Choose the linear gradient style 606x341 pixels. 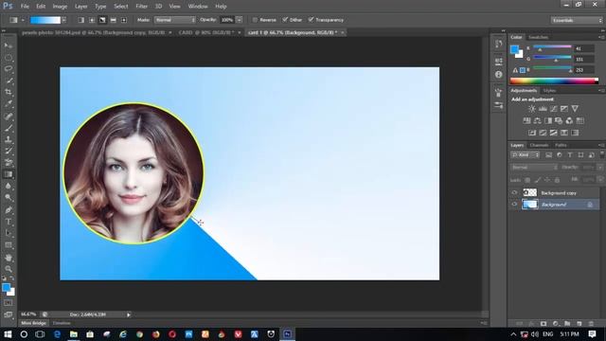point(80,20)
